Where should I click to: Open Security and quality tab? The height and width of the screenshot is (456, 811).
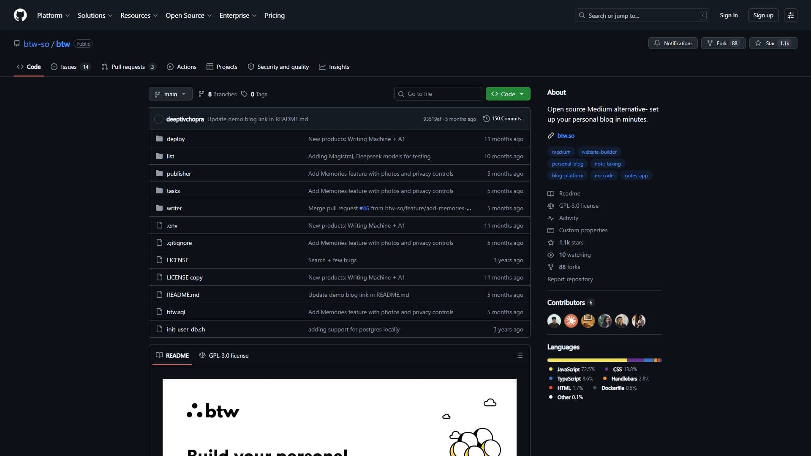click(278, 67)
